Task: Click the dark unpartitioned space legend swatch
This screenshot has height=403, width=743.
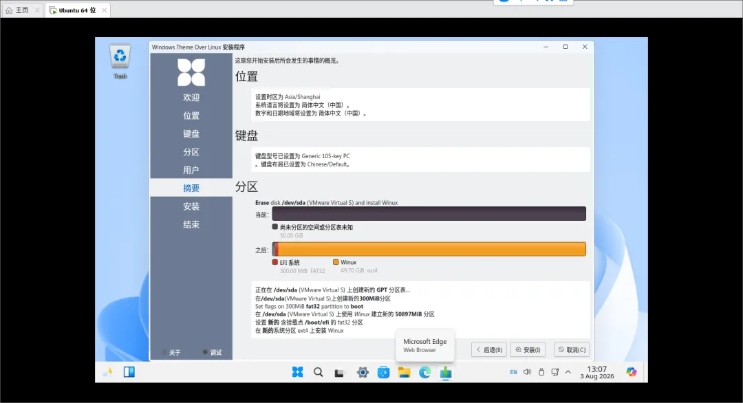Action: click(x=274, y=227)
